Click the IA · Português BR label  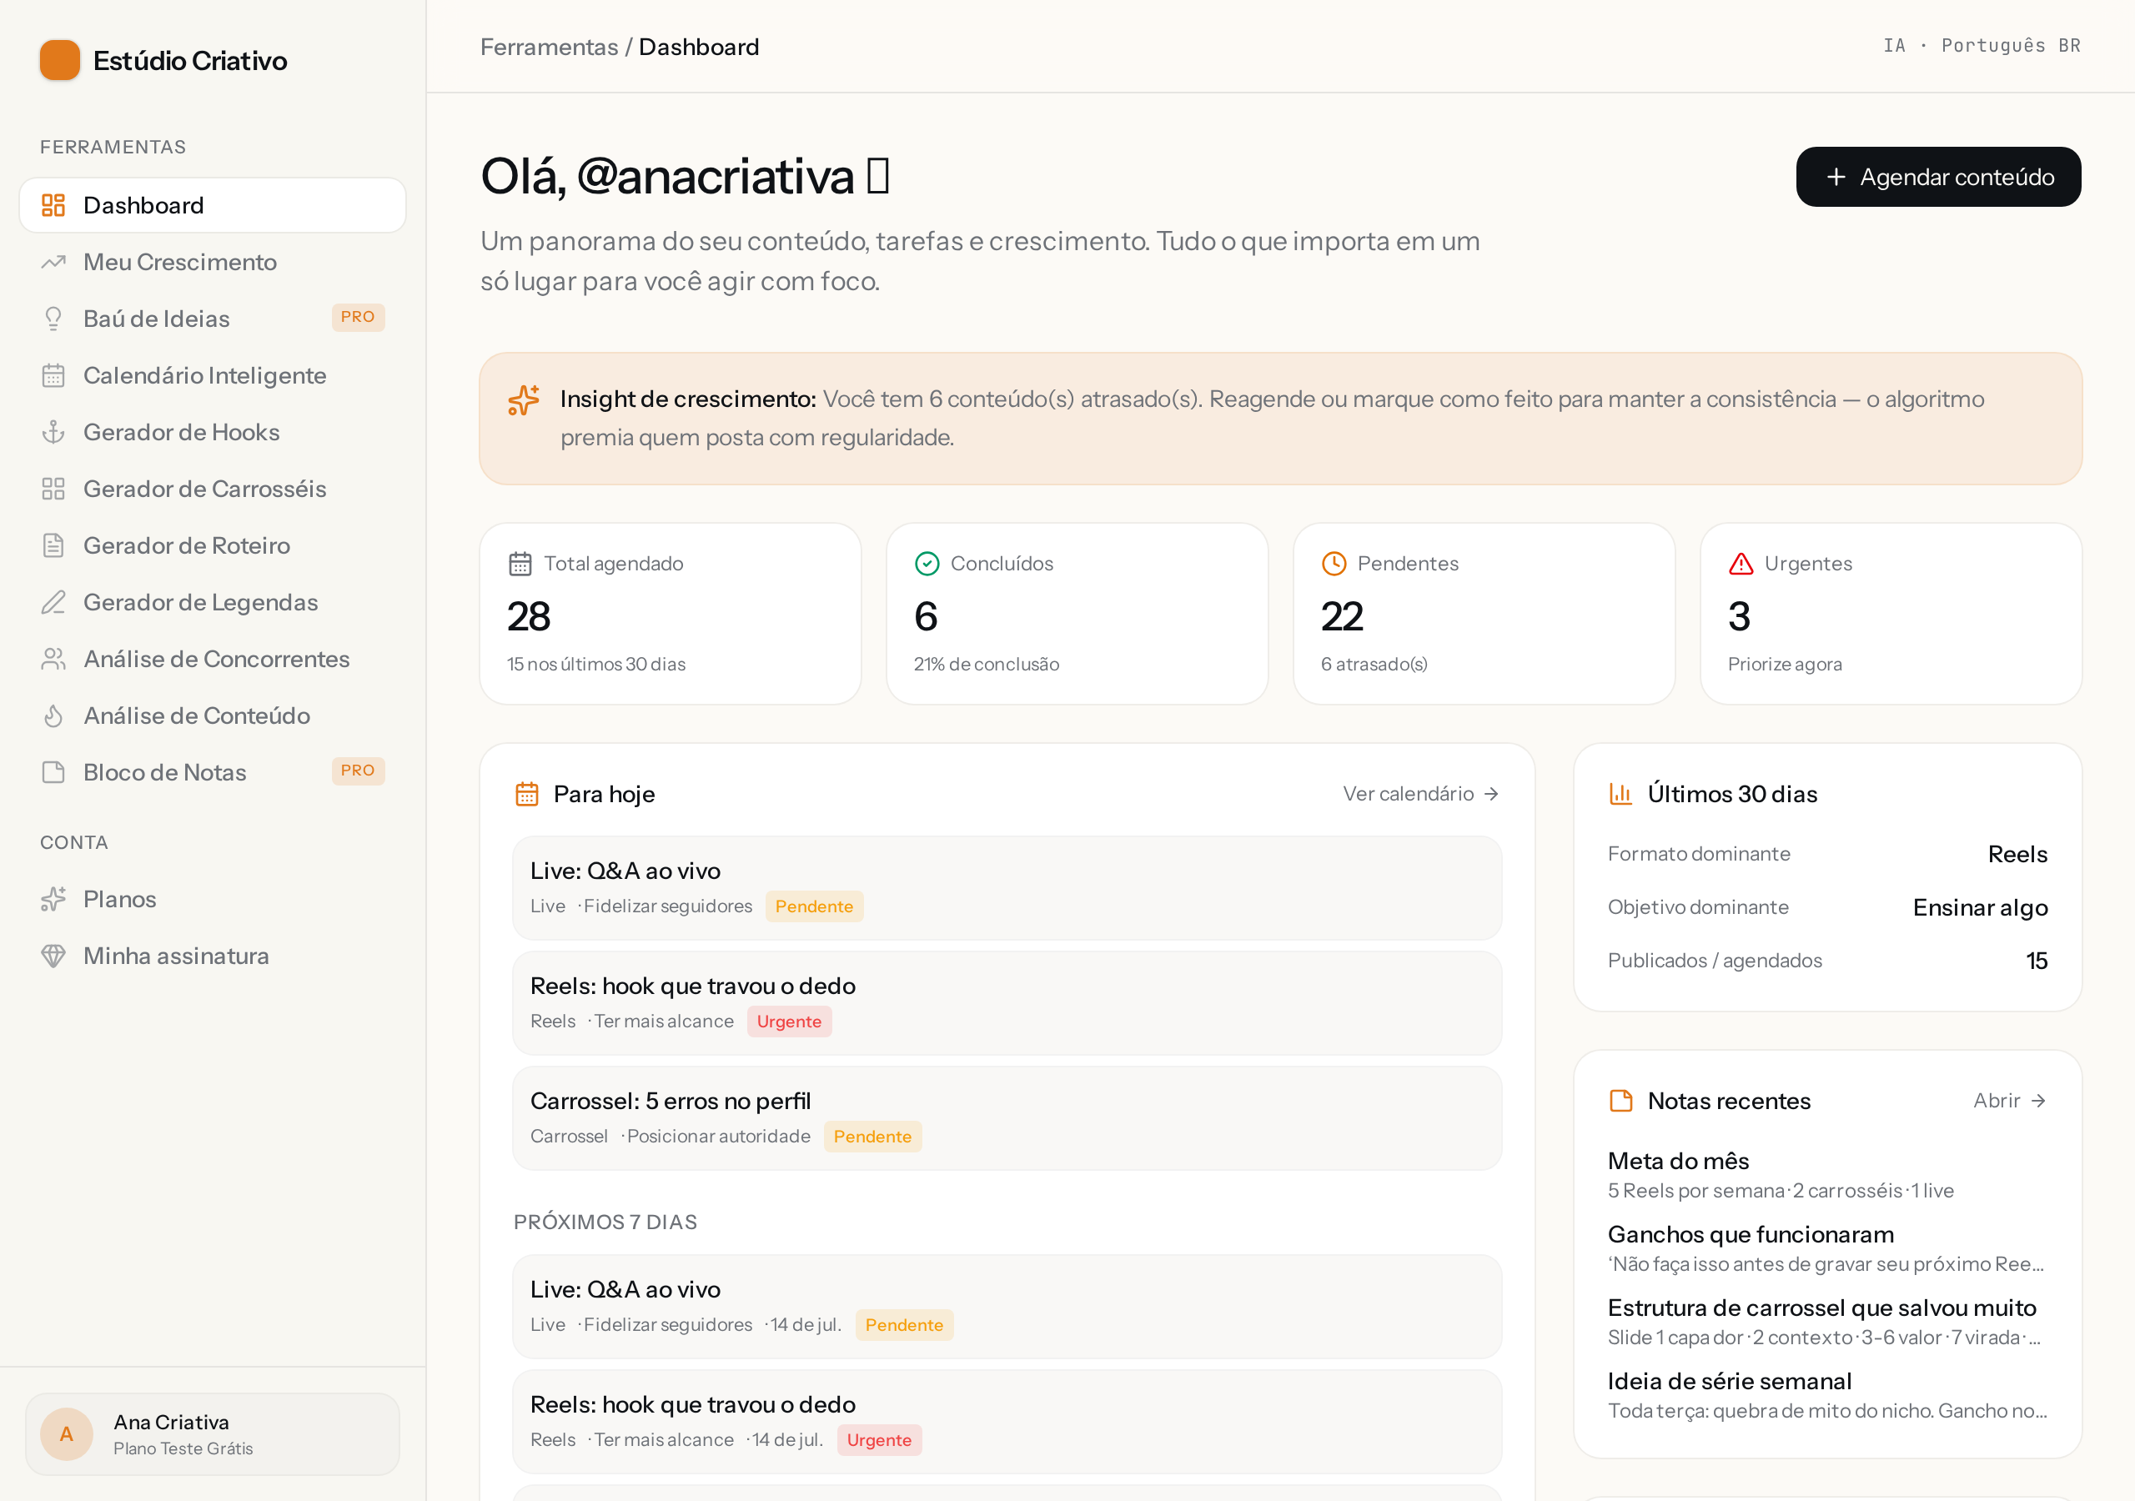[x=1982, y=46]
